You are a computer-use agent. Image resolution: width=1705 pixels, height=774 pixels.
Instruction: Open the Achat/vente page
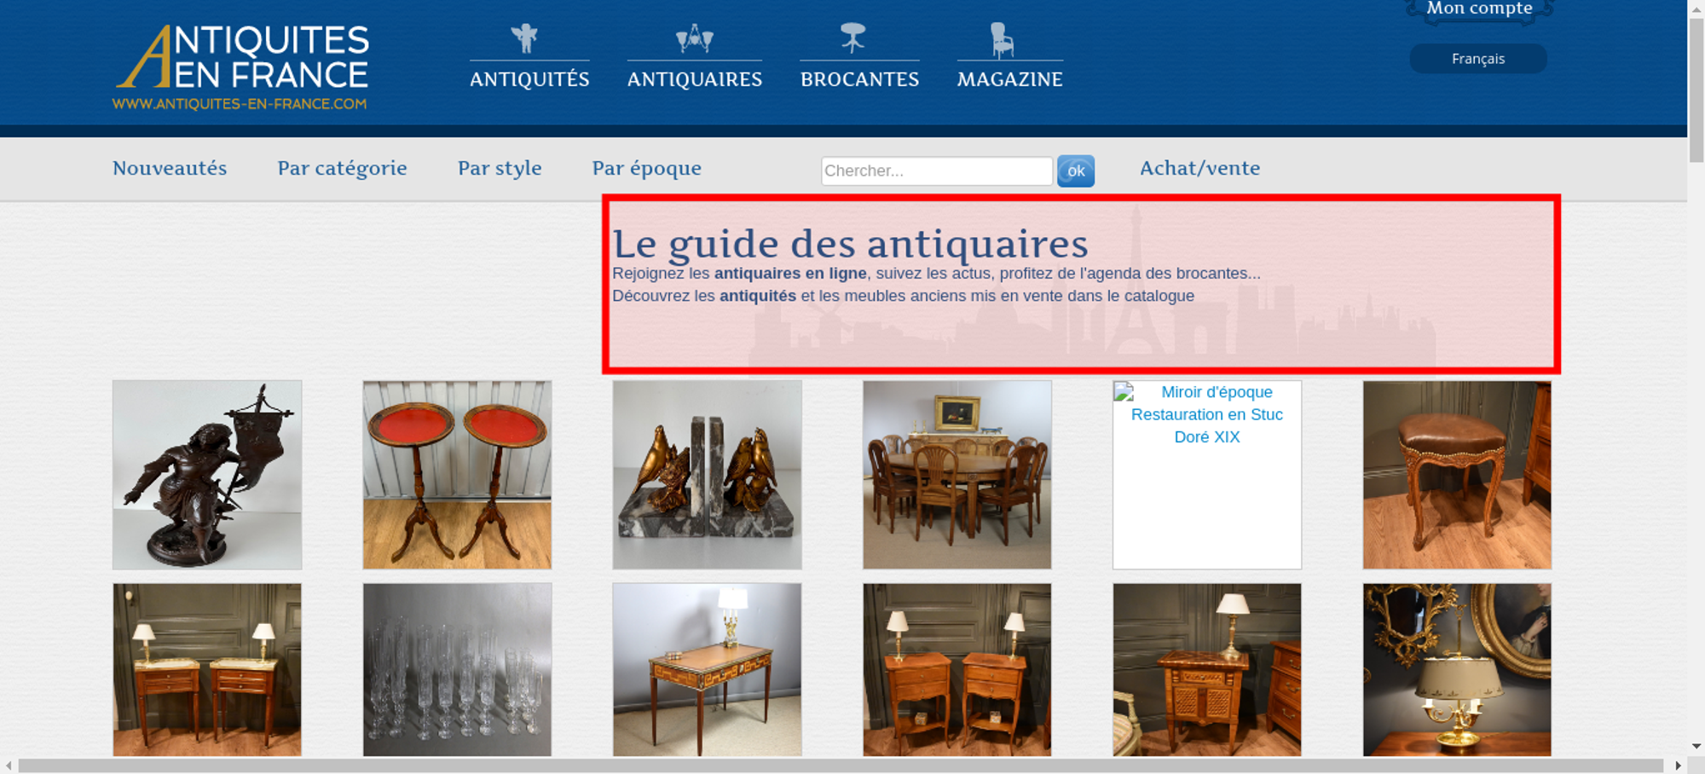(x=1199, y=168)
